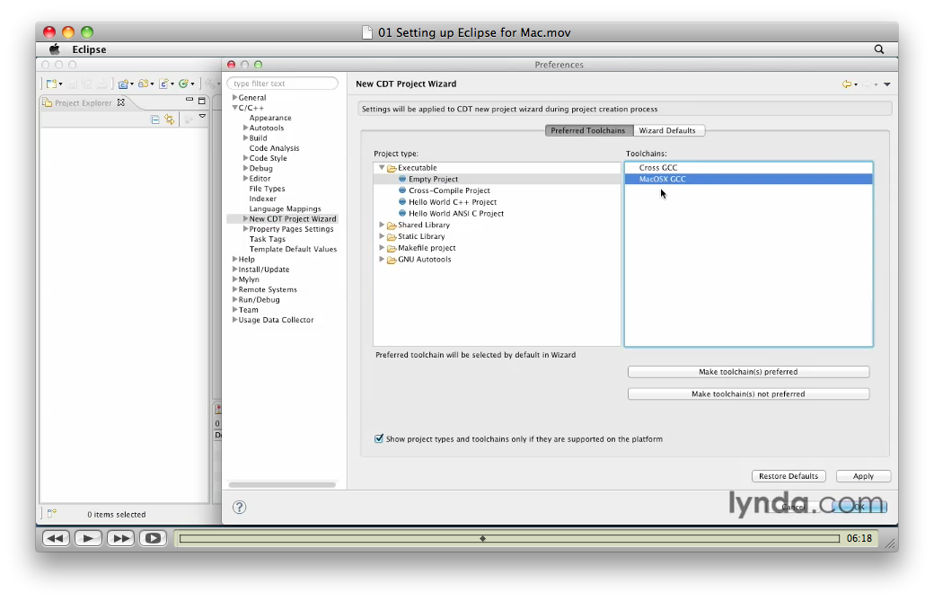Open the Apple menu
Image resolution: width=934 pixels, height=601 pixels.
(x=54, y=49)
